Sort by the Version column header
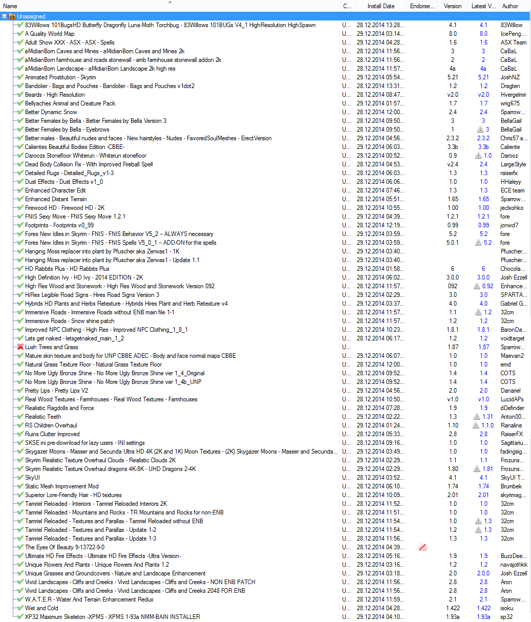531x622 pixels. [453, 6]
